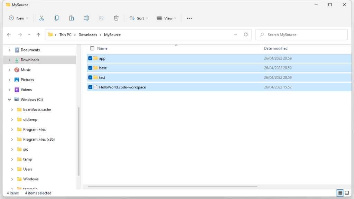The image size is (354, 199).
Task: Click the Delete trash can icon
Action: click(116, 18)
